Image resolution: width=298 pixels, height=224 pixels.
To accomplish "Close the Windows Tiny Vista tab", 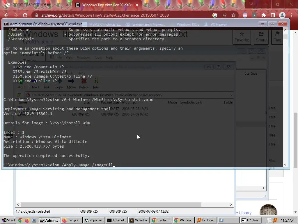I will [137, 5].
